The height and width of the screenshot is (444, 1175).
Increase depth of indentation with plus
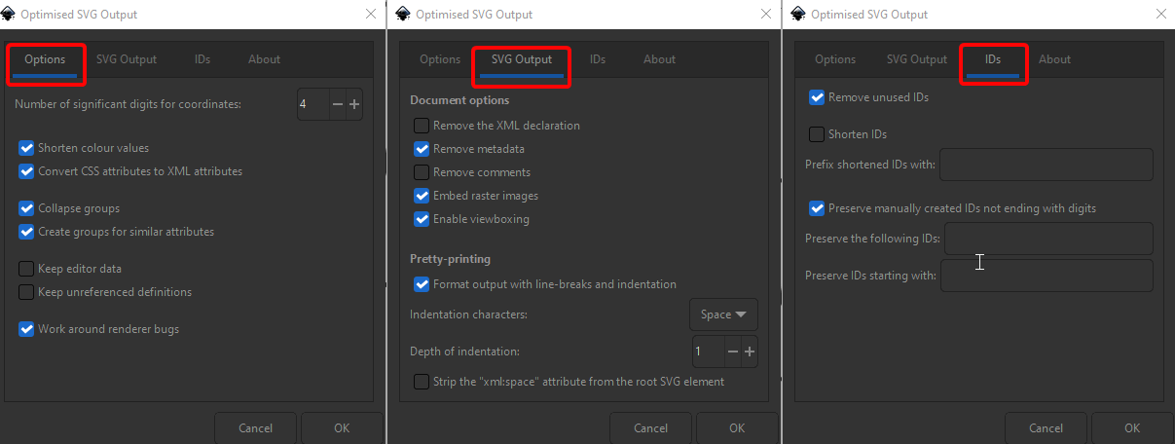pos(750,351)
